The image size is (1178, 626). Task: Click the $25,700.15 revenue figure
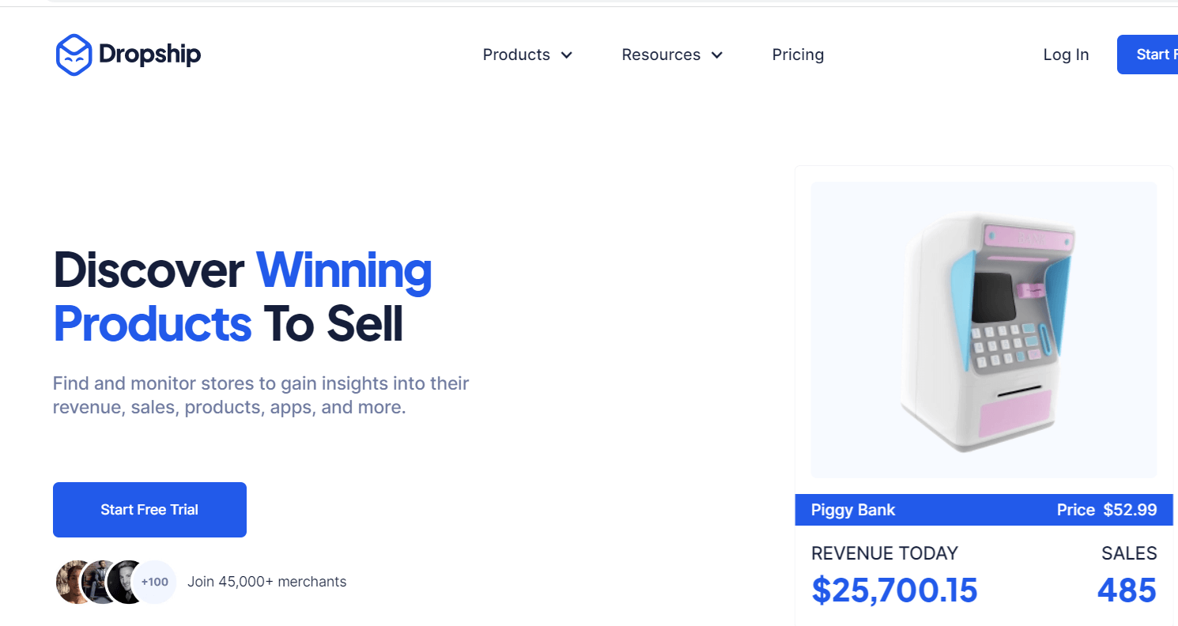tap(894, 590)
